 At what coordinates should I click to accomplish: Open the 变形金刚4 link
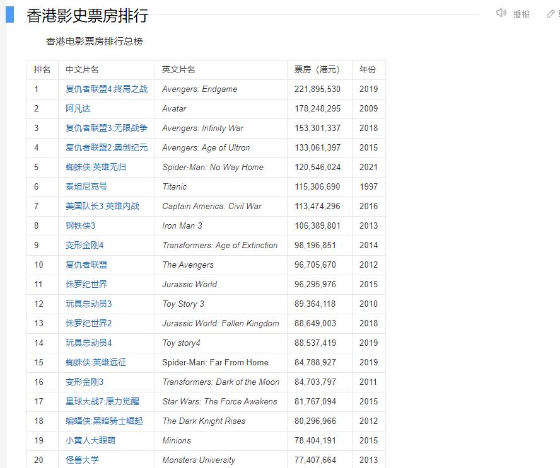click(85, 245)
